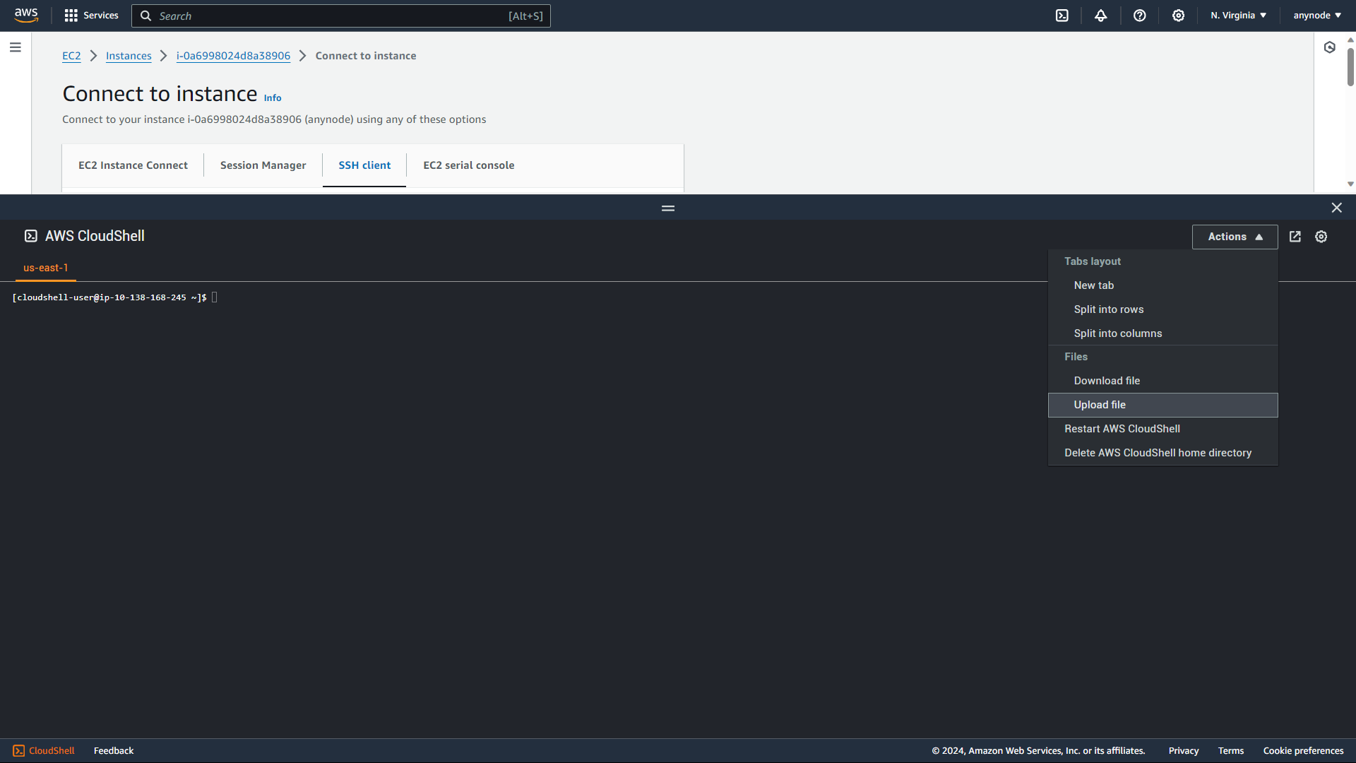1356x763 pixels.
Task: Open the anynode account menu
Action: pyautogui.click(x=1316, y=15)
